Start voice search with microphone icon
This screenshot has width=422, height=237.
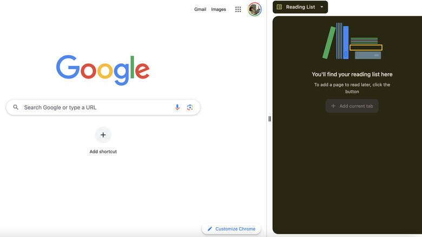(177, 107)
